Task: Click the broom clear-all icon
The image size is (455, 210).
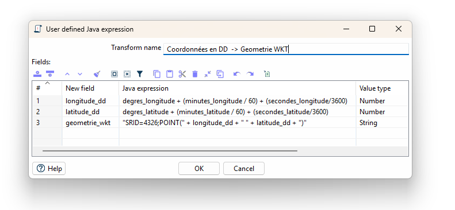Action: 97,74
